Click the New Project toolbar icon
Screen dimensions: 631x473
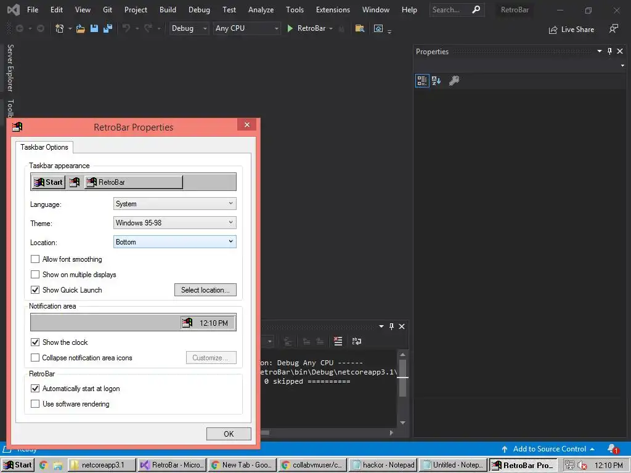pos(60,28)
